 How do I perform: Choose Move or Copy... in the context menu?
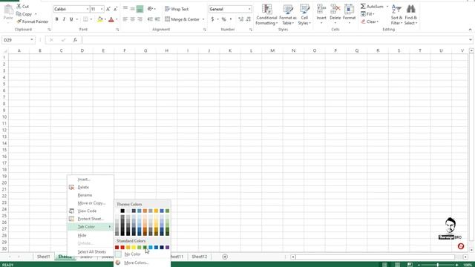point(91,202)
